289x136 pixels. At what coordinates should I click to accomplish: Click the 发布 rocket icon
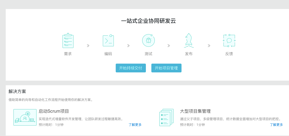pos(189,41)
